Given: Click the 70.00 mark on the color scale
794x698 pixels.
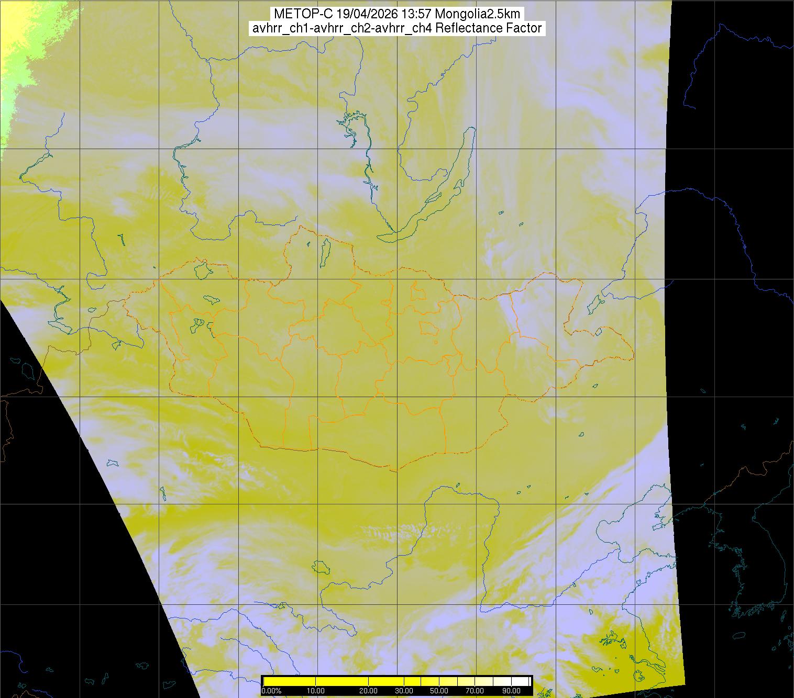Looking at the screenshot, I should 475,691.
